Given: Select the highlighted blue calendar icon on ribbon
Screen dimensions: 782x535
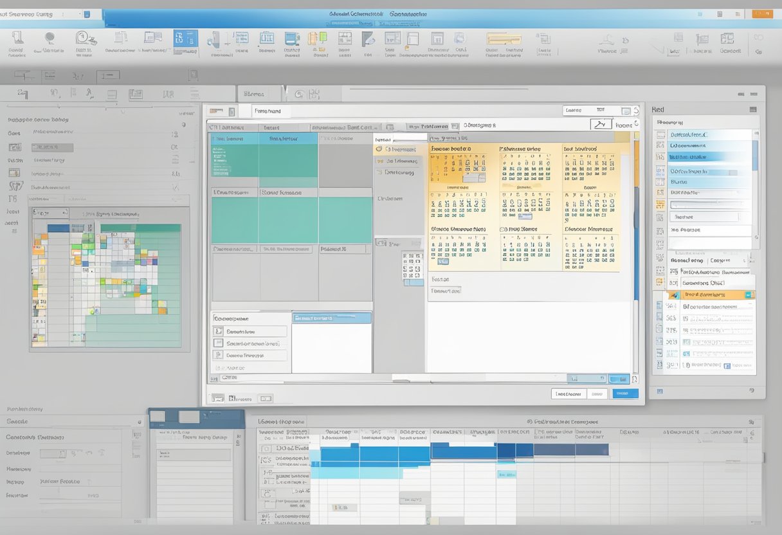Looking at the screenshot, I should (185, 40).
